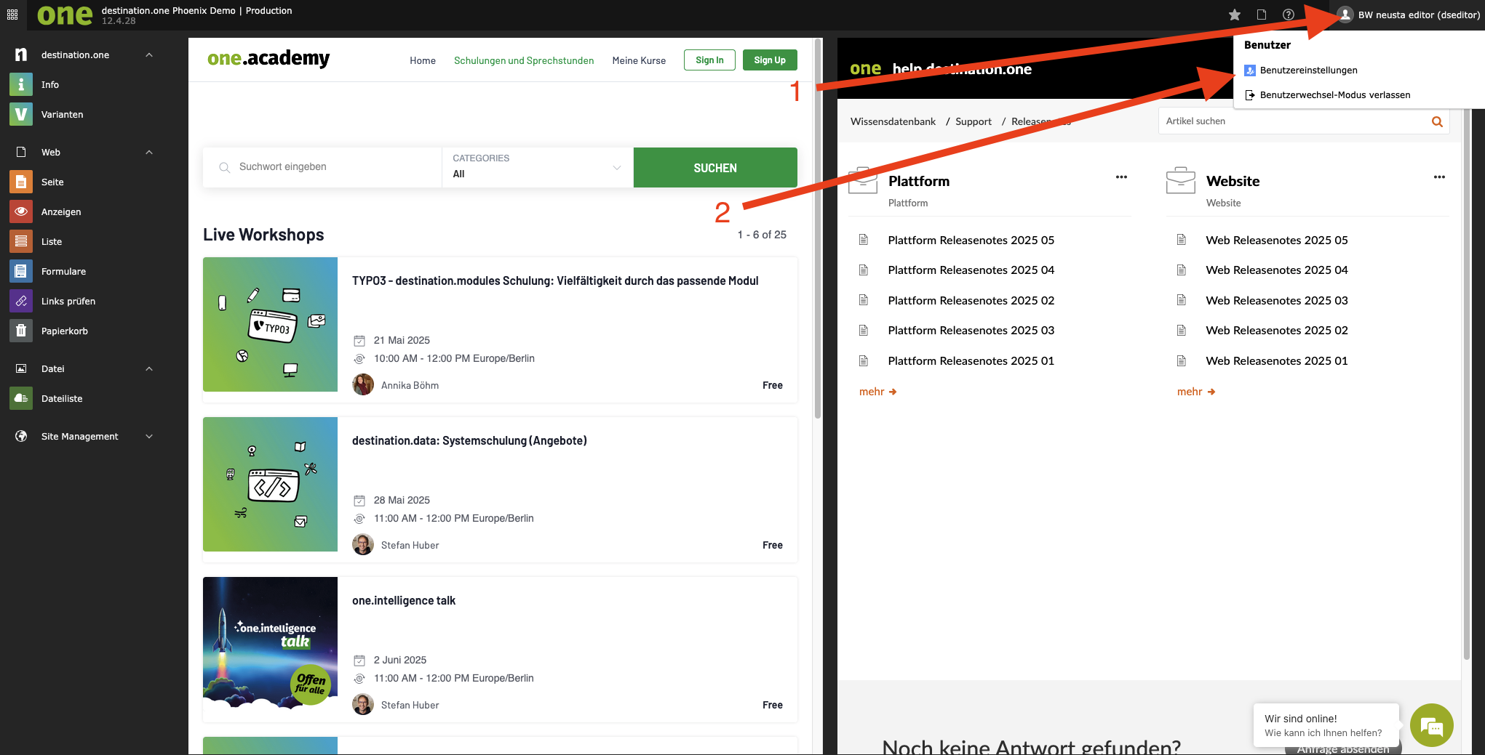Open the Papierkorb trash icon
Viewport: 1485px width, 755px height.
point(21,331)
